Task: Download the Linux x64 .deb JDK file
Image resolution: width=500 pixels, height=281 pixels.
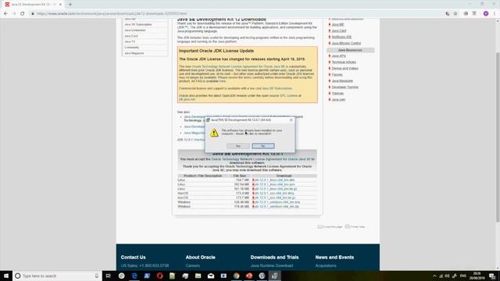Action: [x=274, y=180]
